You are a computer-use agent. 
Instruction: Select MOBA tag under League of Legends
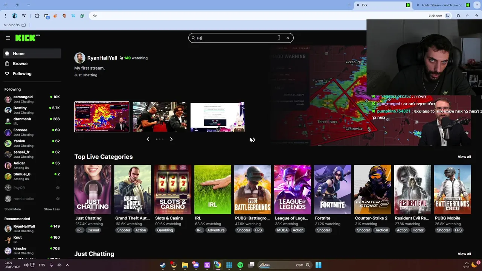(282, 230)
